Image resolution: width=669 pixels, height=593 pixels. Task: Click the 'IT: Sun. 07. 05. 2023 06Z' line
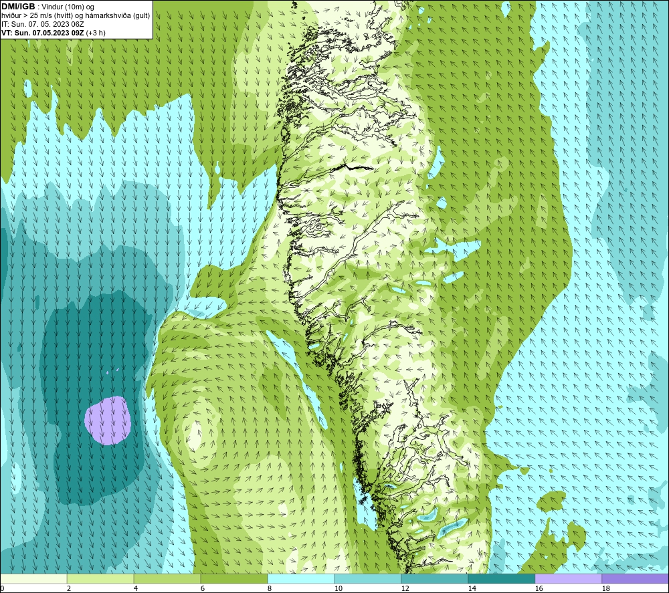[43, 24]
